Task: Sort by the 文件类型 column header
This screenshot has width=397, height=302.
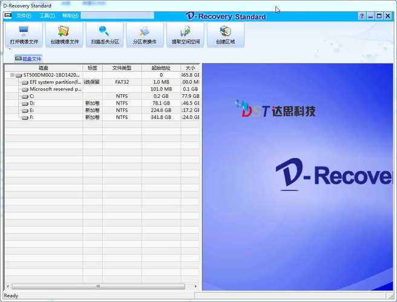Action: 122,68
